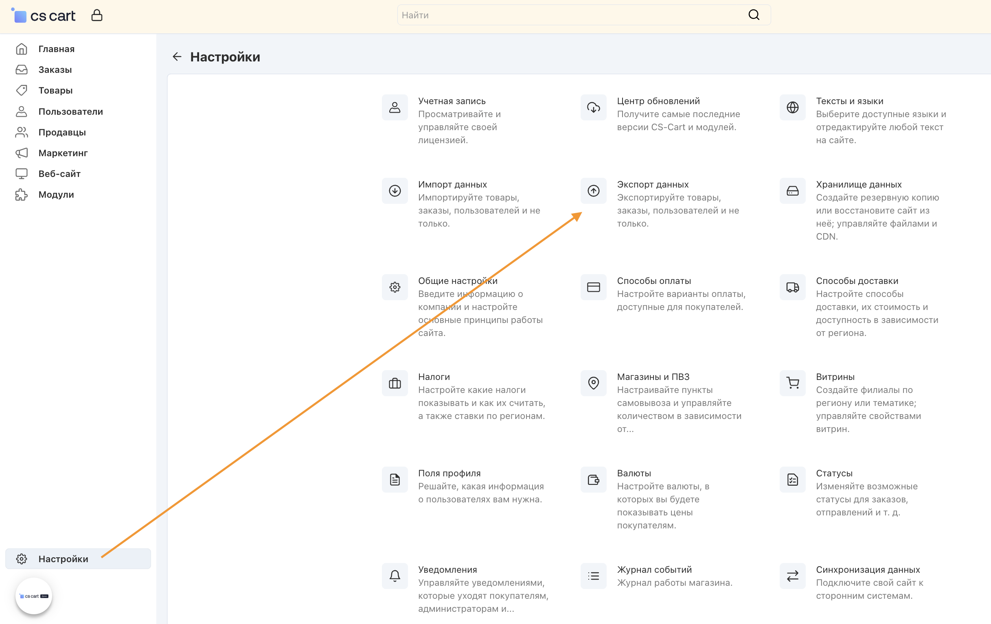Click the lock icon beside the logo
Viewport: 991px width, 624px height.
click(x=97, y=15)
